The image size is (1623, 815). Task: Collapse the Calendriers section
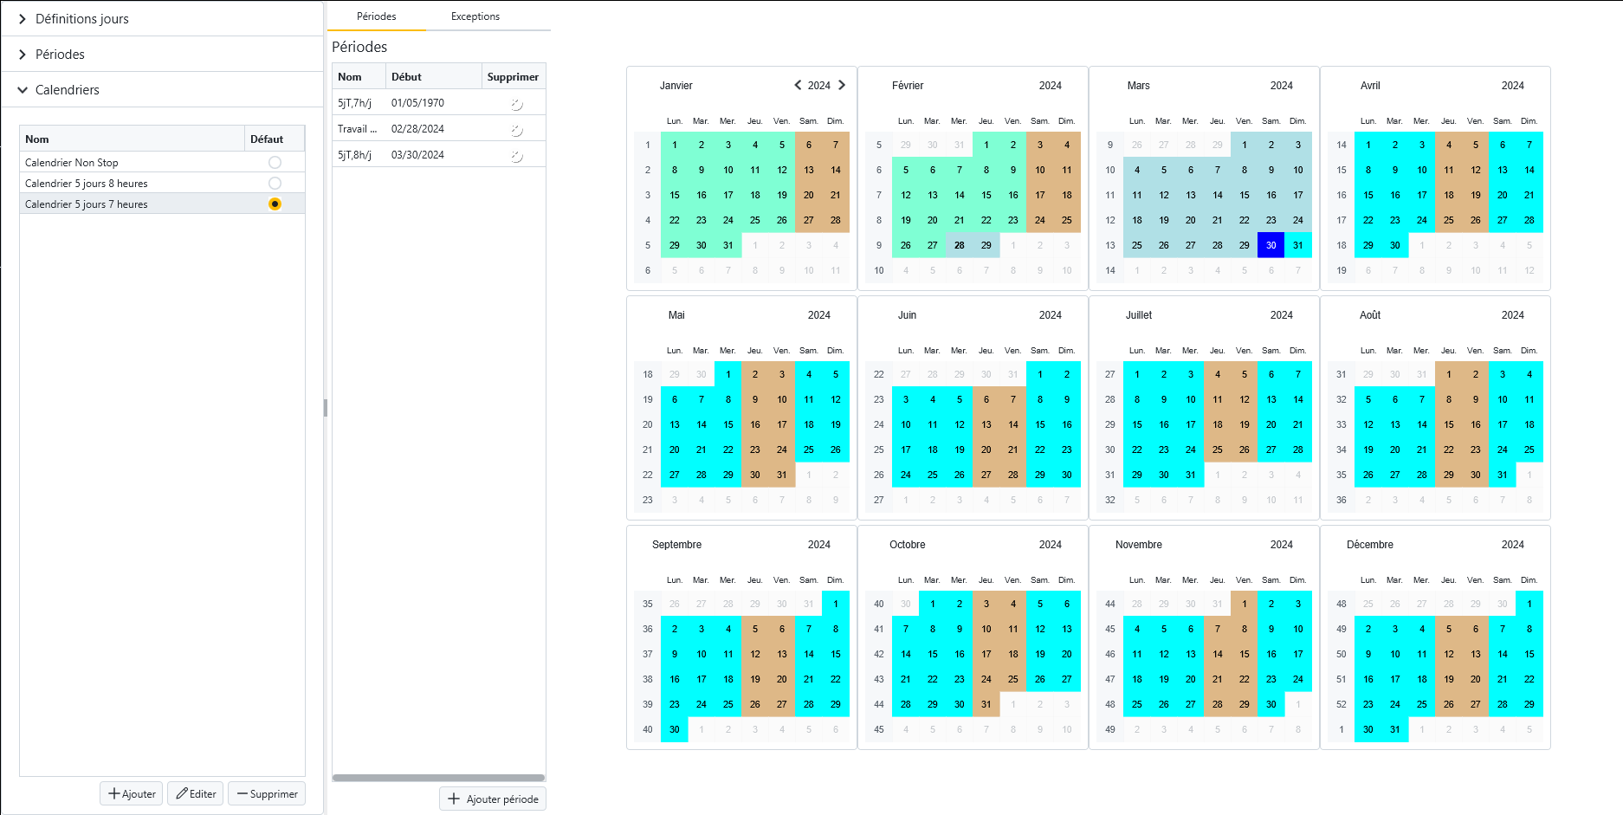(67, 90)
